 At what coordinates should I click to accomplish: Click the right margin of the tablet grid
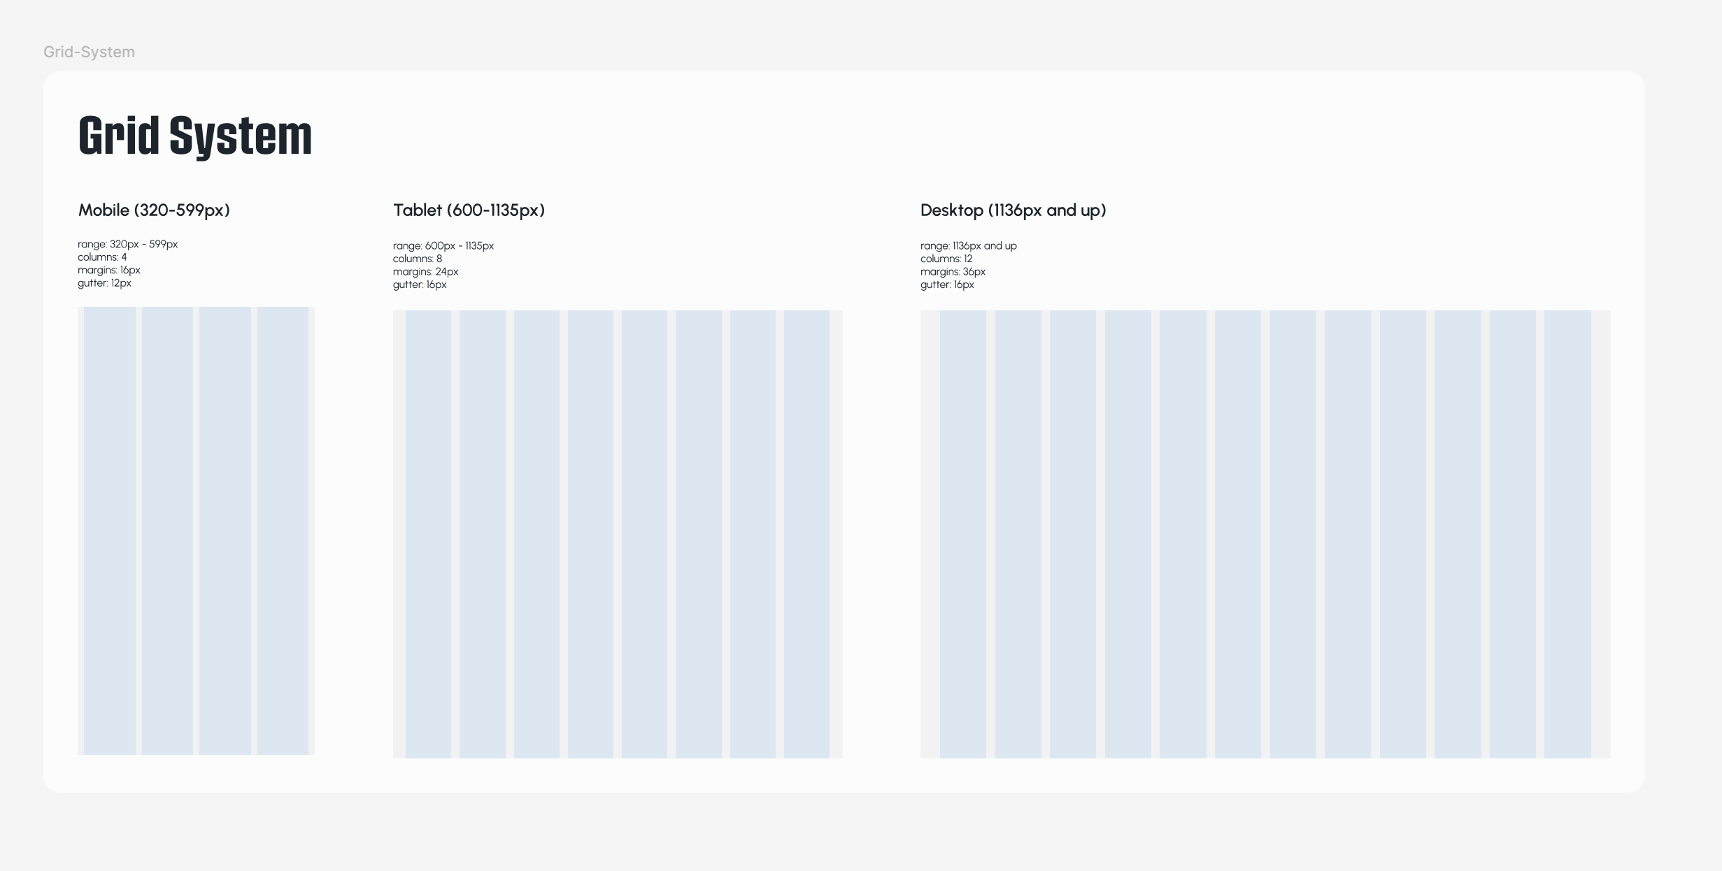[836, 534]
